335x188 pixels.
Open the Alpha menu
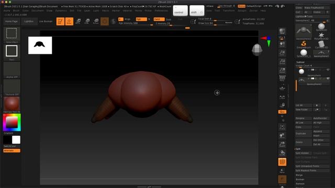pos(7,10)
